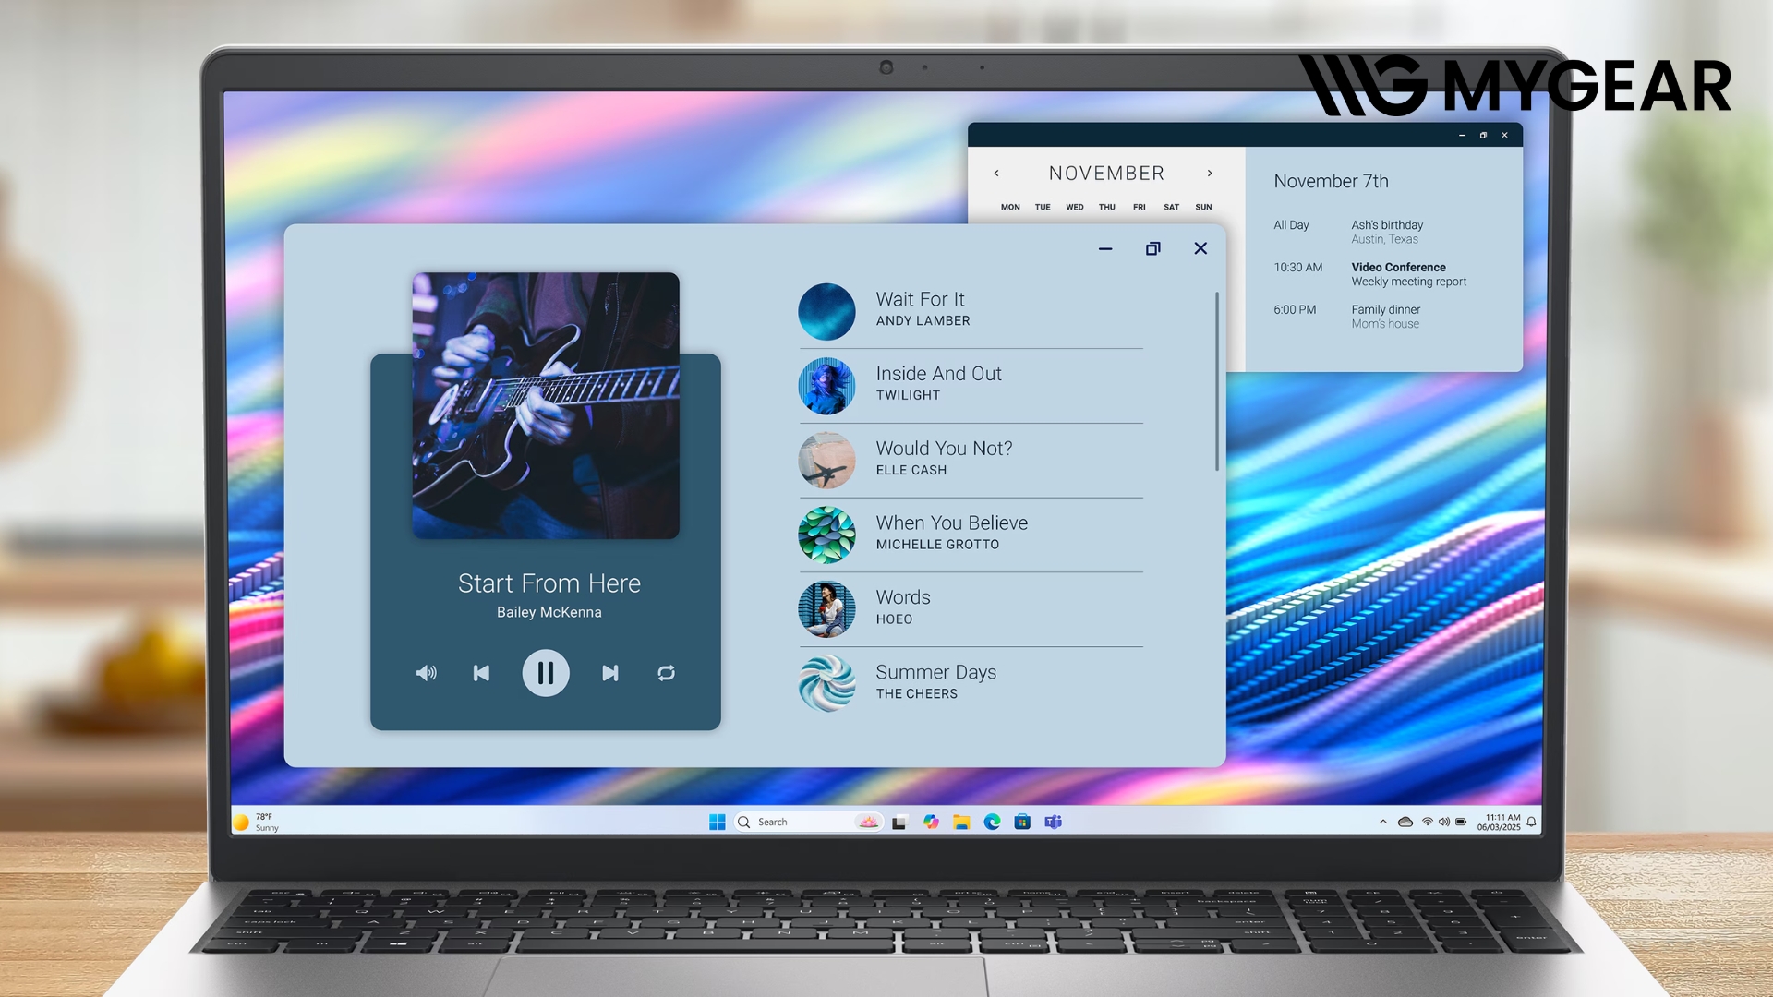Show hidden system tray icons
Image resolution: width=1773 pixels, height=997 pixels.
(x=1383, y=822)
